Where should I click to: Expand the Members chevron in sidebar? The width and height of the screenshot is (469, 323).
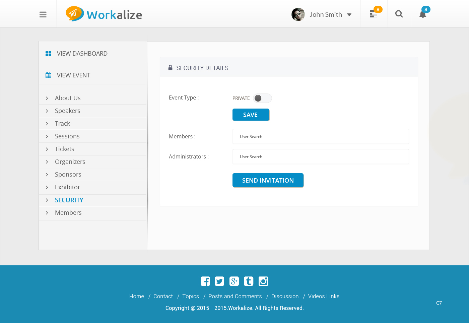click(47, 213)
